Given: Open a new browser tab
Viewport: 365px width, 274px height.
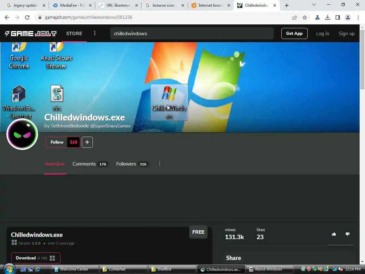Looking at the screenshot, I should point(286,5).
